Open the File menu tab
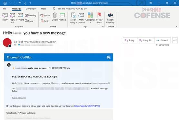This screenshot has height=125, width=179. click(5, 9)
